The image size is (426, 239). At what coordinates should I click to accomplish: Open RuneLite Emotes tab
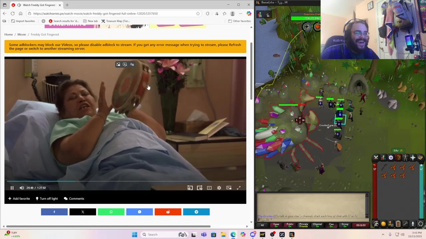tap(413, 224)
